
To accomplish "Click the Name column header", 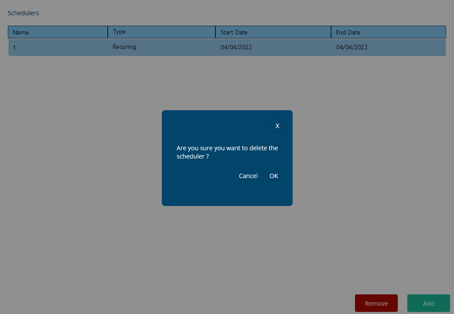I will (58, 32).
